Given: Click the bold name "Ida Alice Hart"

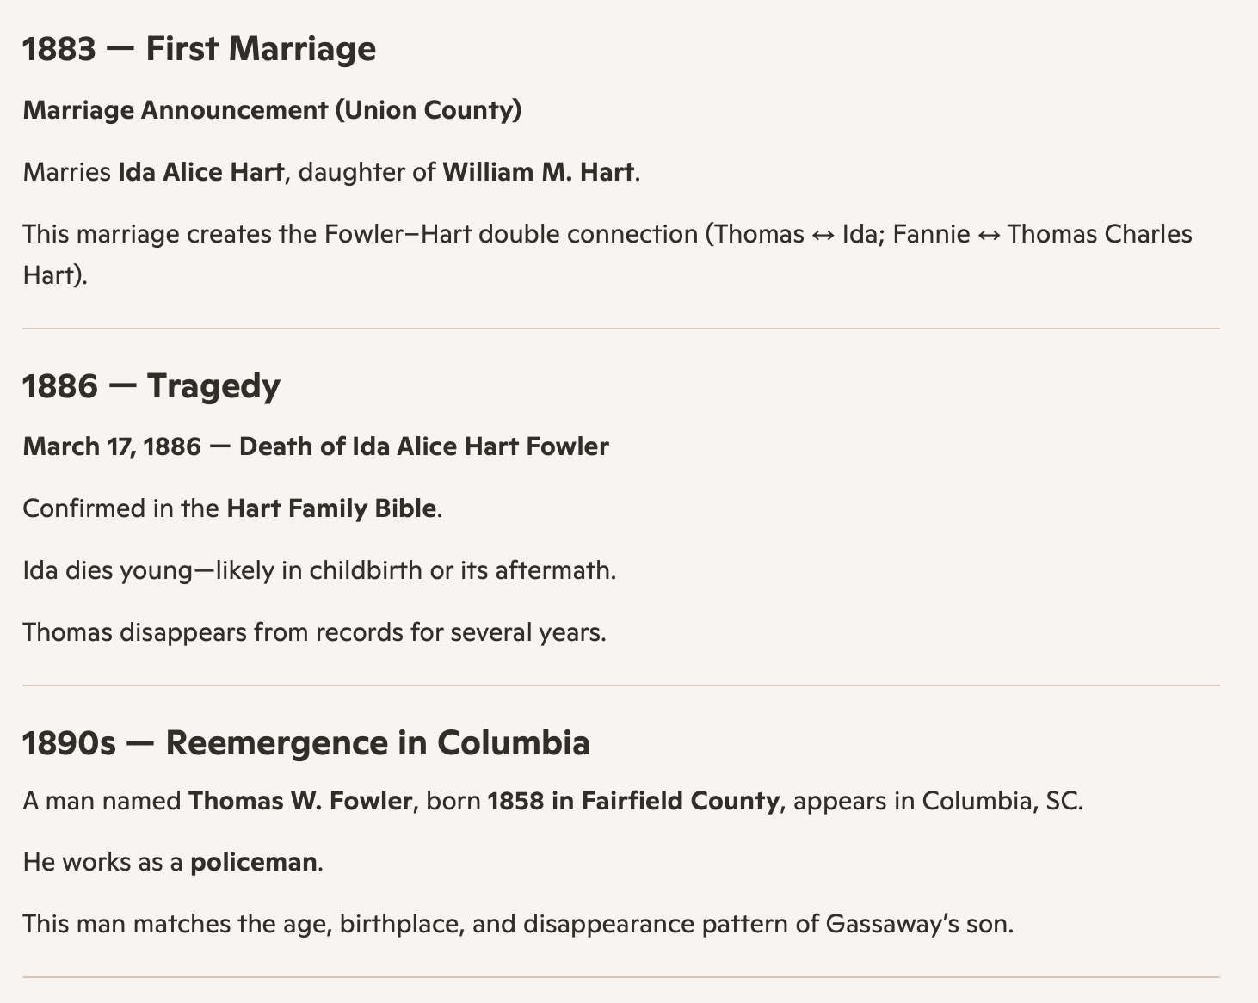Looking at the screenshot, I should 200,172.
